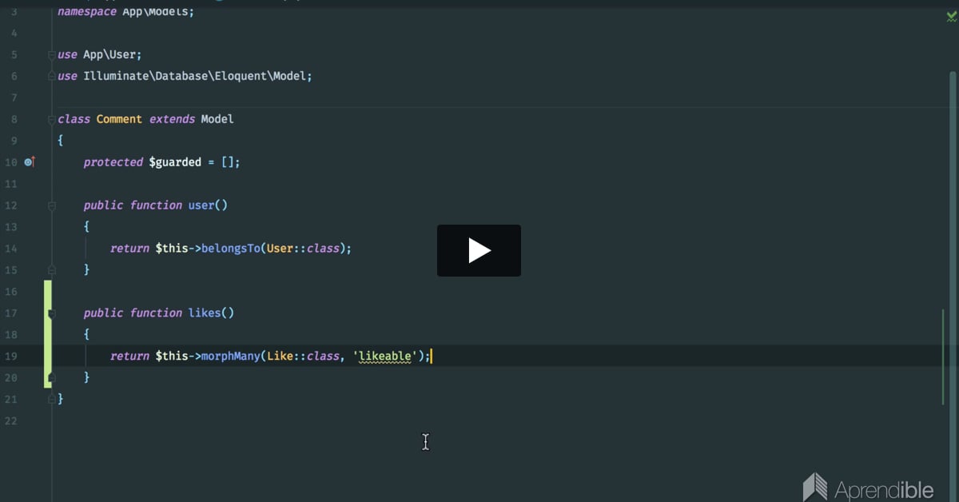Click the fold marker beside the Model import line
The image size is (959, 502).
[x=52, y=76]
